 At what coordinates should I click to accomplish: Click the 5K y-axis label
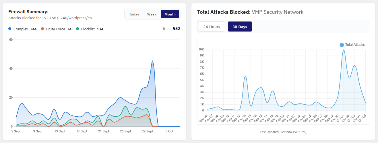(202, 80)
